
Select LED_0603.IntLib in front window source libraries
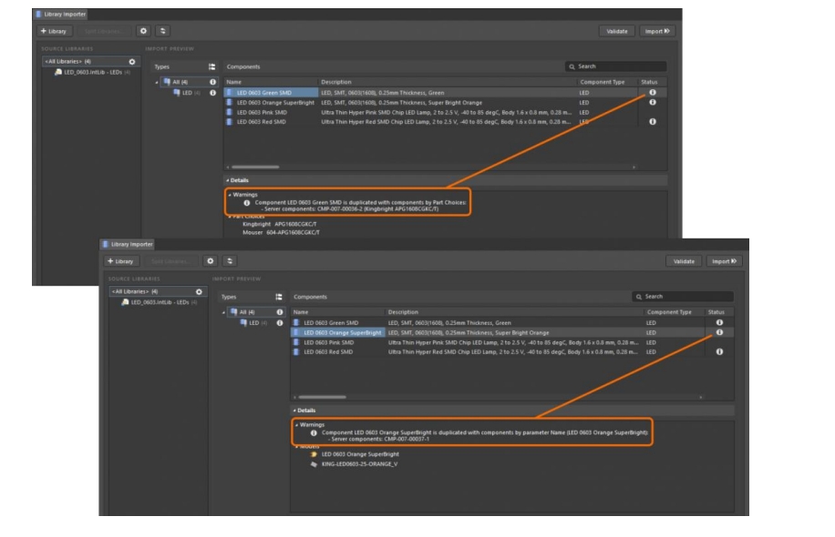coord(160,302)
